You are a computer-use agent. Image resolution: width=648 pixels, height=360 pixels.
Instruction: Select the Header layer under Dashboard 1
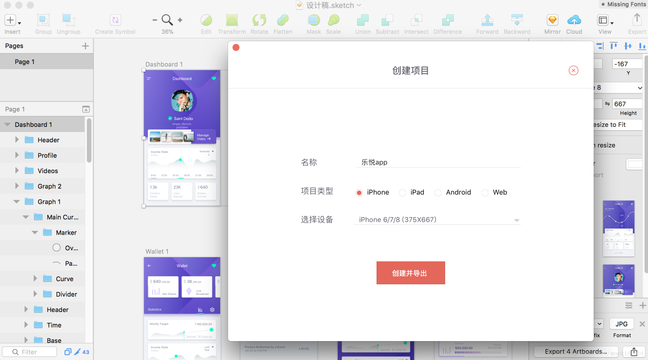click(x=43, y=140)
